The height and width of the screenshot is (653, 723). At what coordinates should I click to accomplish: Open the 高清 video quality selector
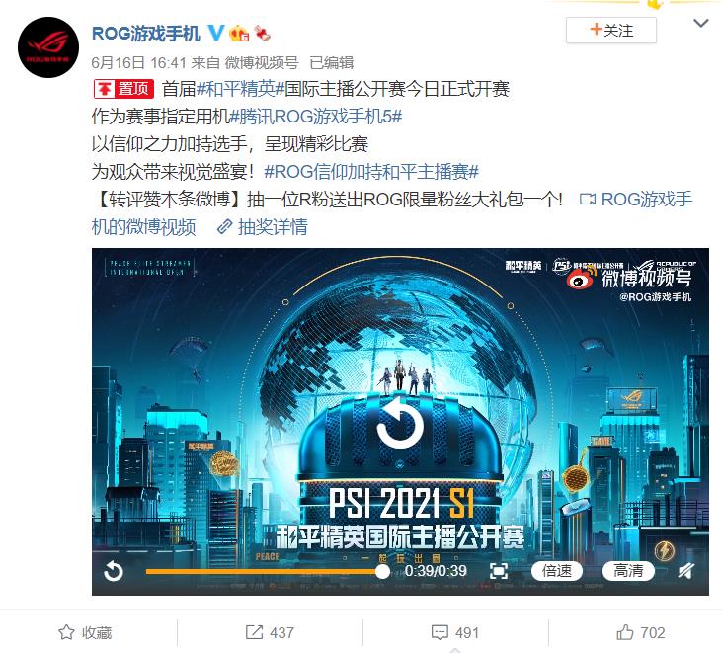(628, 571)
